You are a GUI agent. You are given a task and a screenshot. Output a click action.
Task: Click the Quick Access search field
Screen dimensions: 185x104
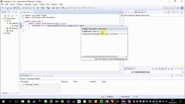pos(169,8)
